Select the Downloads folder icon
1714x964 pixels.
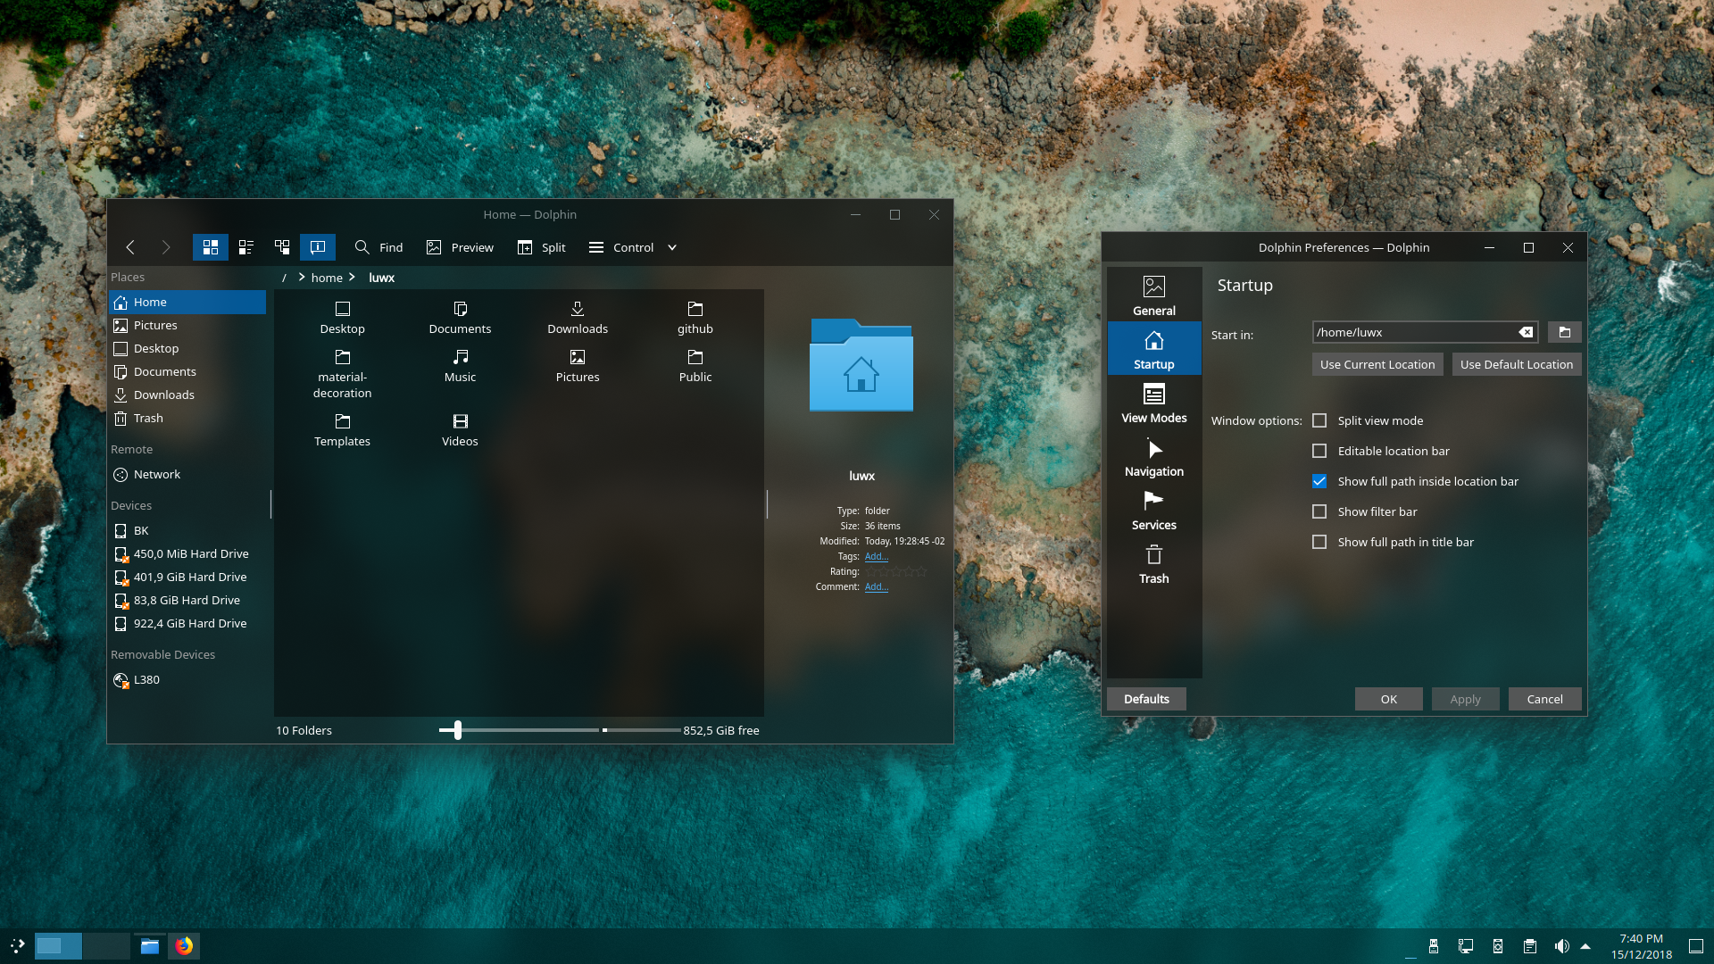[578, 318]
